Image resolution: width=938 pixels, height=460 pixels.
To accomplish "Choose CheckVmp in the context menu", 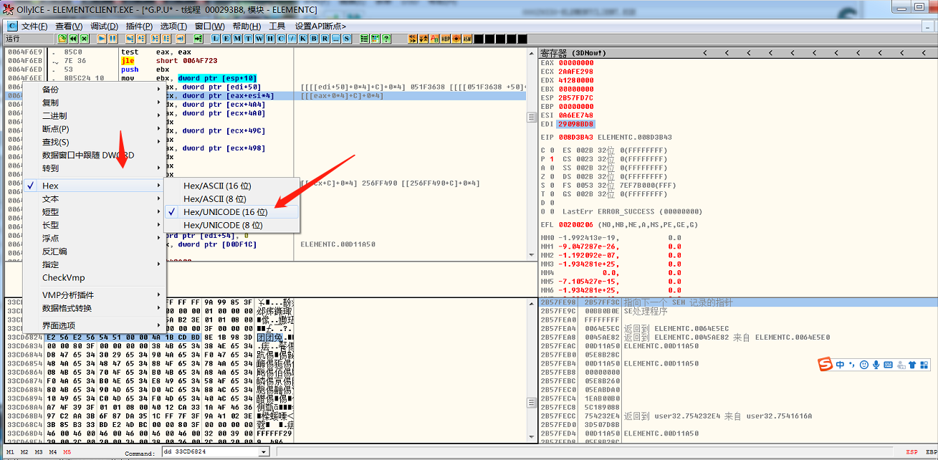I will [93, 278].
